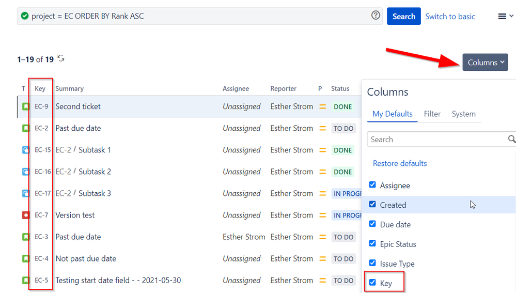Screen dimensions: 516x293
Task: Click DONE status of EC-9
Action: tap(343, 106)
